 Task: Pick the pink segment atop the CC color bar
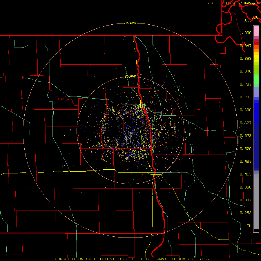(x=256, y=31)
